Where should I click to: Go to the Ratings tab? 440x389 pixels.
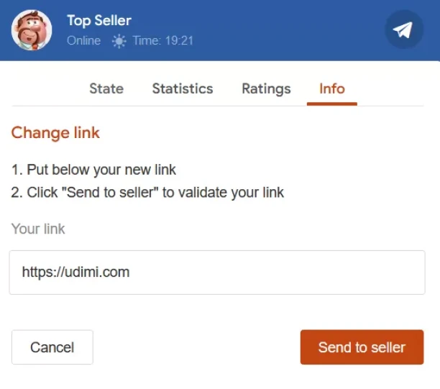click(x=266, y=88)
